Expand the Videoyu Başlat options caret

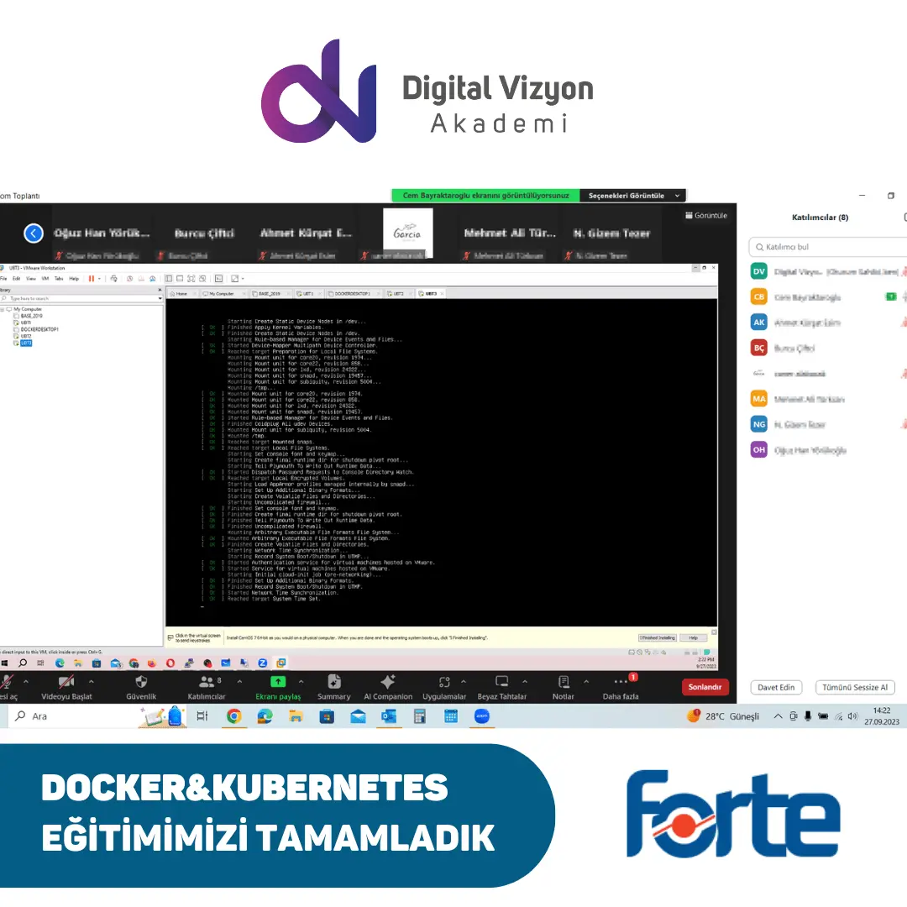pos(91,681)
